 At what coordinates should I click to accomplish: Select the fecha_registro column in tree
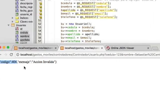tap(26, 7)
